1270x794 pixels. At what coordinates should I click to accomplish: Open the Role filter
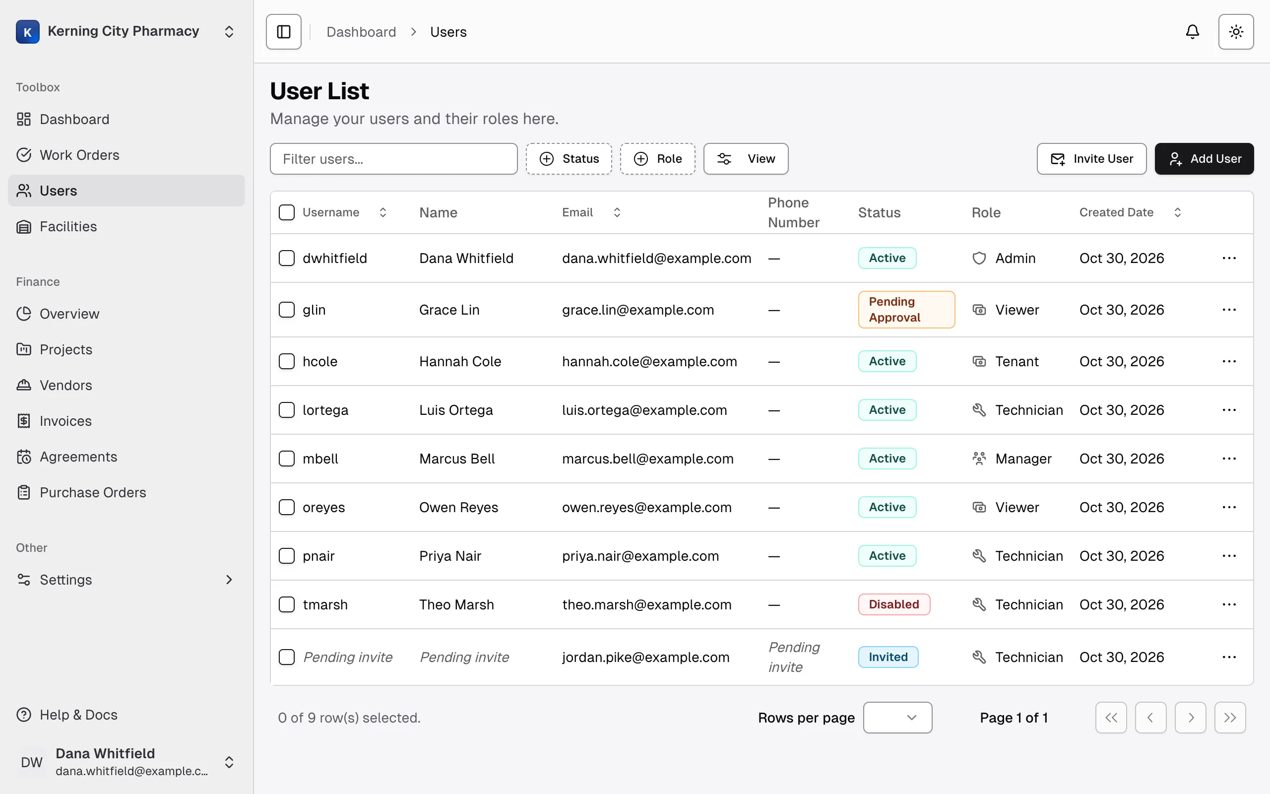click(657, 159)
